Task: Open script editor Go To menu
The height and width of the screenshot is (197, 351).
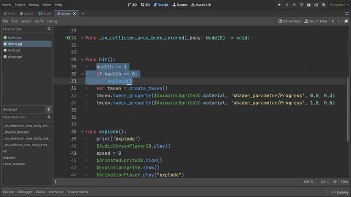Action: coord(39,21)
